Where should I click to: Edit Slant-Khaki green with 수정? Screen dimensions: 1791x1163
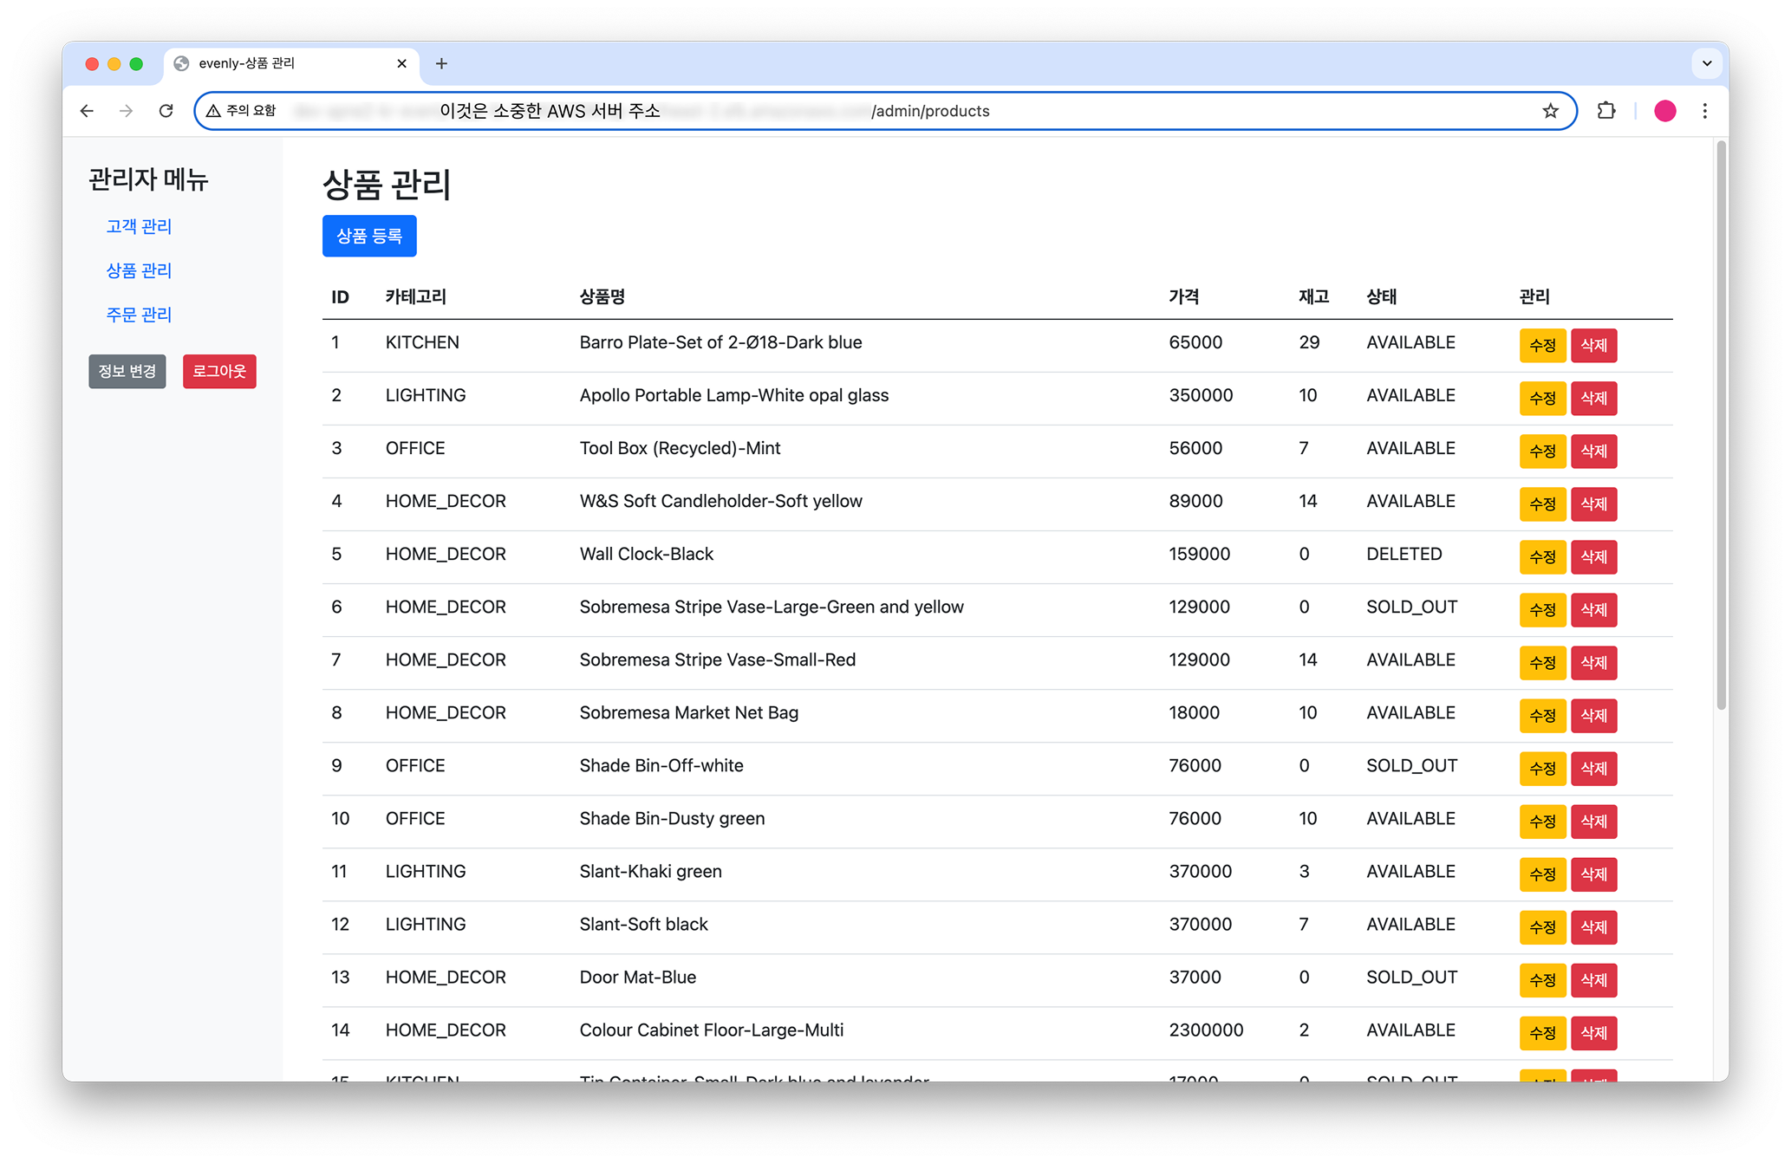coord(1542,874)
